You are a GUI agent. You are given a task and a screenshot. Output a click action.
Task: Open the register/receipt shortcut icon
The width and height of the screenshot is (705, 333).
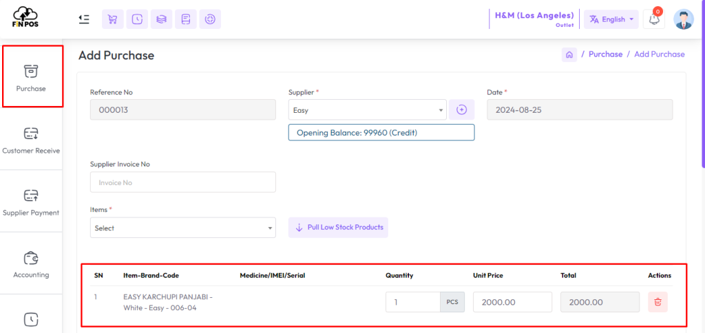tap(186, 19)
